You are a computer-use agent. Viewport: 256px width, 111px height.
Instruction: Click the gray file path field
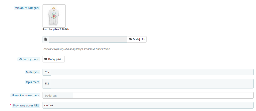click(88, 39)
